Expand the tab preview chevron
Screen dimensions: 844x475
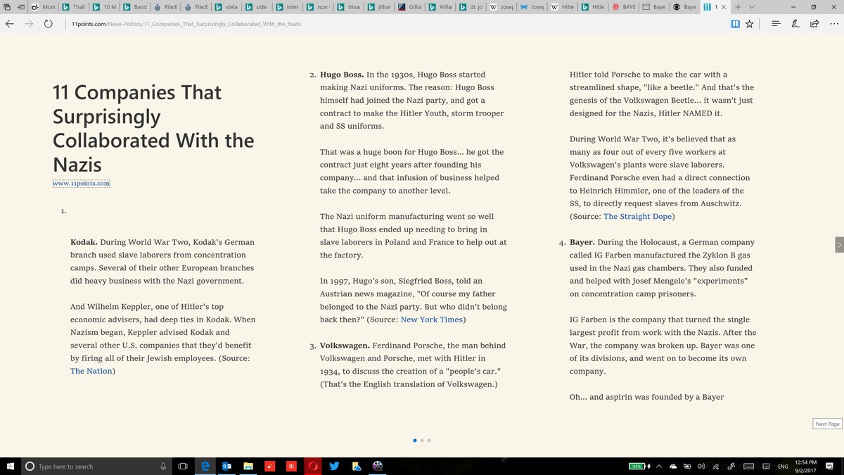pos(752,7)
